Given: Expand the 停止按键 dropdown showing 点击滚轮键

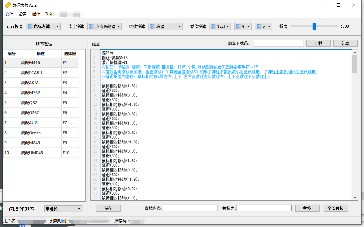Looking at the screenshot, I should 104,26.
